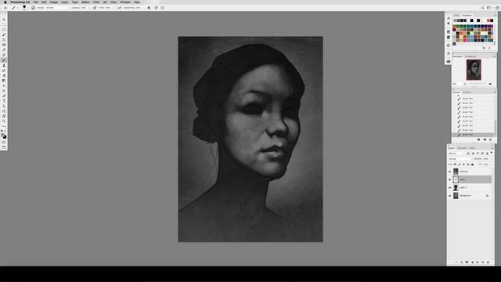501x282 pixels.
Task: Select the Brush tool in toolbar
Action: click(4, 60)
